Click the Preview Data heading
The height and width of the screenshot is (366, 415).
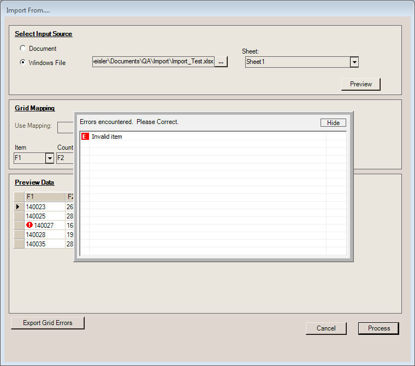(34, 182)
